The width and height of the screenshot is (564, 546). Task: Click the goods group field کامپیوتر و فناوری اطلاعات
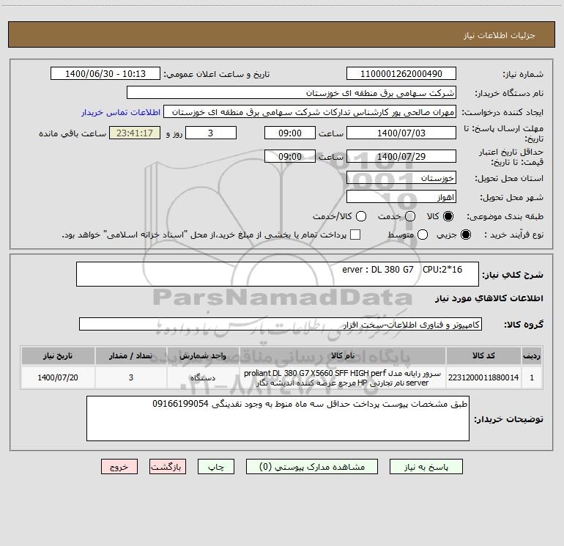281,324
